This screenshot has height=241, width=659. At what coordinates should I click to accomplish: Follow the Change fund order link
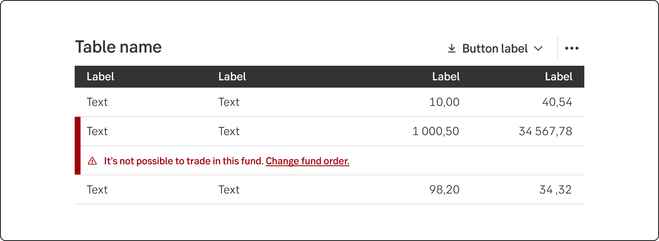pyautogui.click(x=307, y=161)
